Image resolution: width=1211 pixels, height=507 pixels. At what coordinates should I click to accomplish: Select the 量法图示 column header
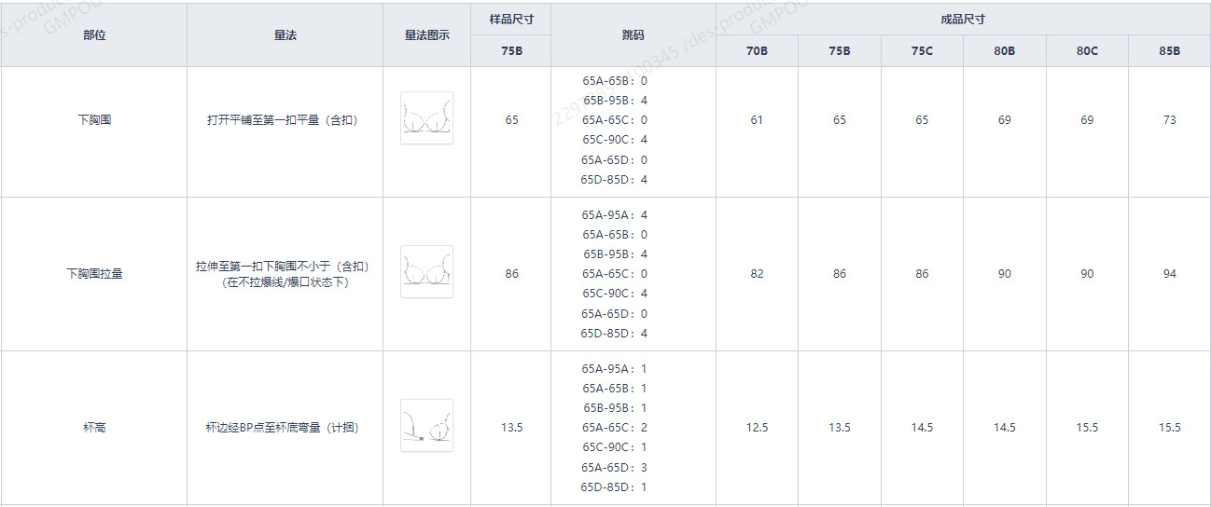pyautogui.click(x=426, y=35)
